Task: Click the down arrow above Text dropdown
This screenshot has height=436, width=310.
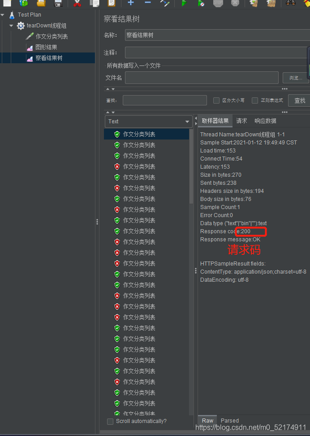Action: 113,112
